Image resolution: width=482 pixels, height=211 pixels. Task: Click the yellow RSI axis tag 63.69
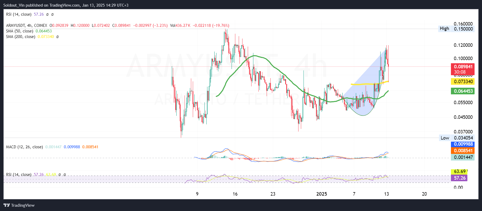[459, 171]
